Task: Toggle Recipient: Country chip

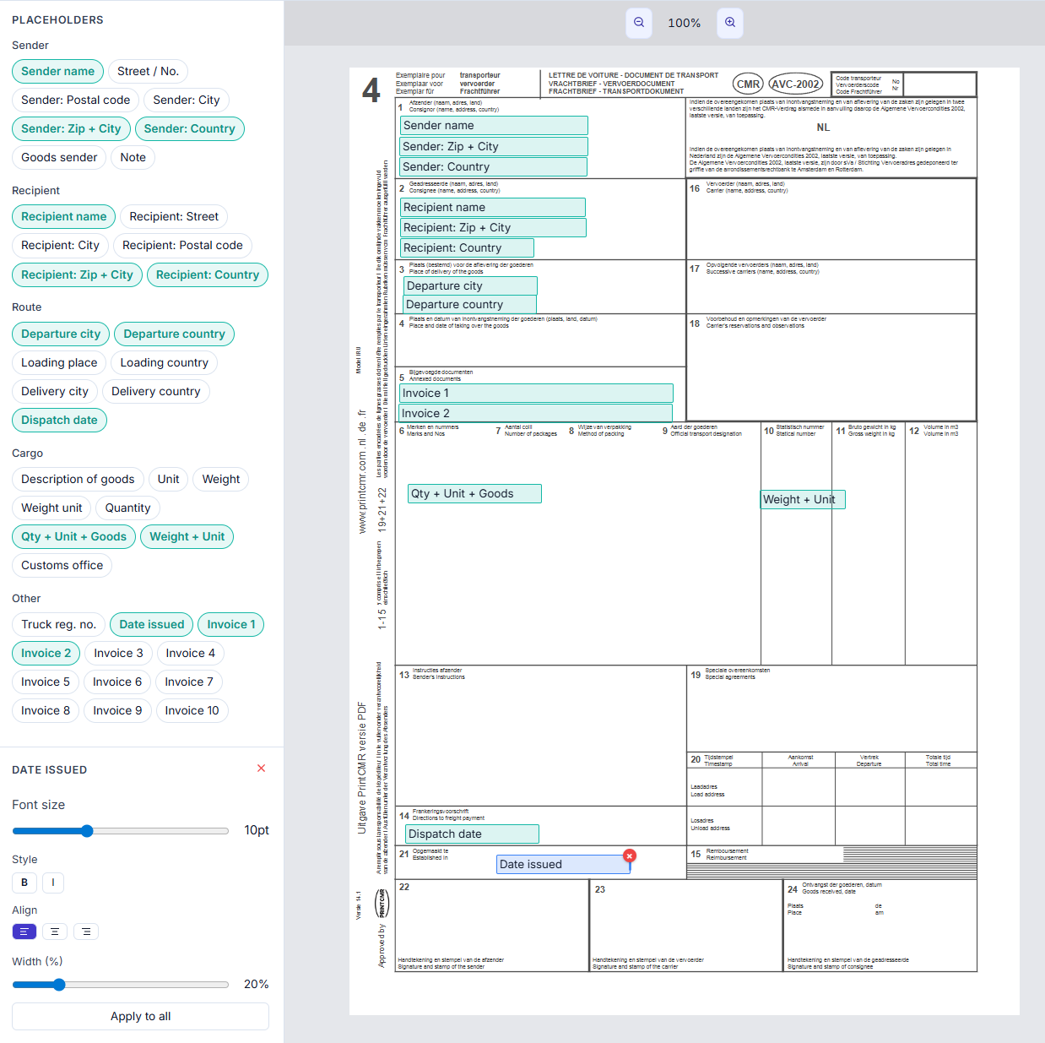Action: coord(207,274)
